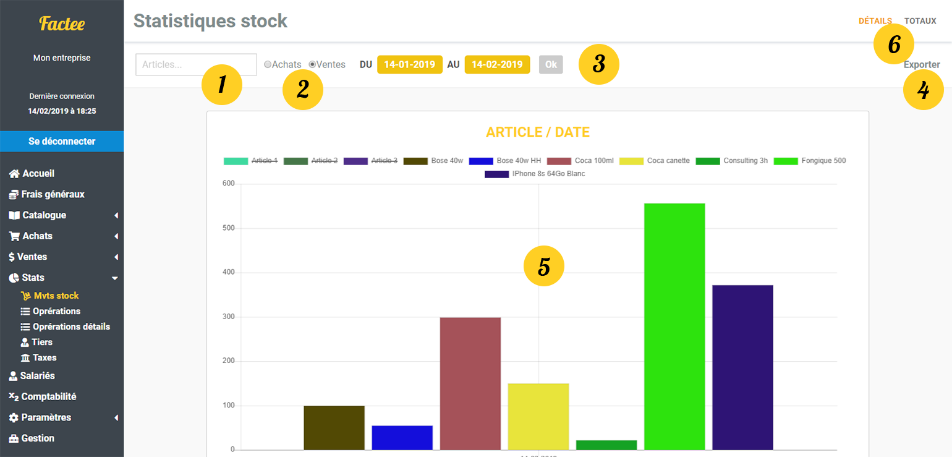Select the Ventes radio button

point(312,64)
